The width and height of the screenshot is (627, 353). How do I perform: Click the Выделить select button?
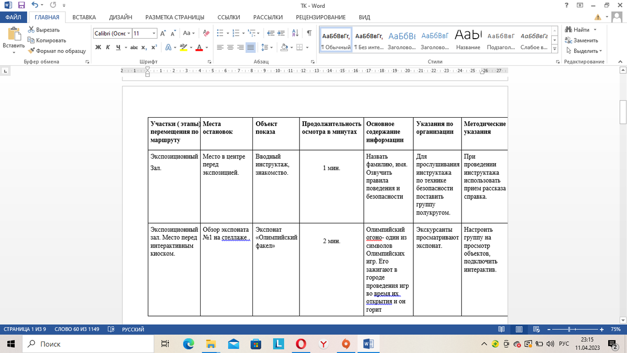583,51
